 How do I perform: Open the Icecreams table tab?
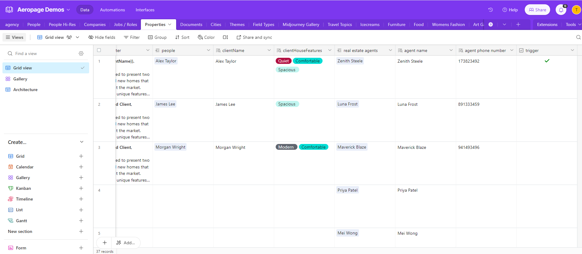(x=370, y=24)
